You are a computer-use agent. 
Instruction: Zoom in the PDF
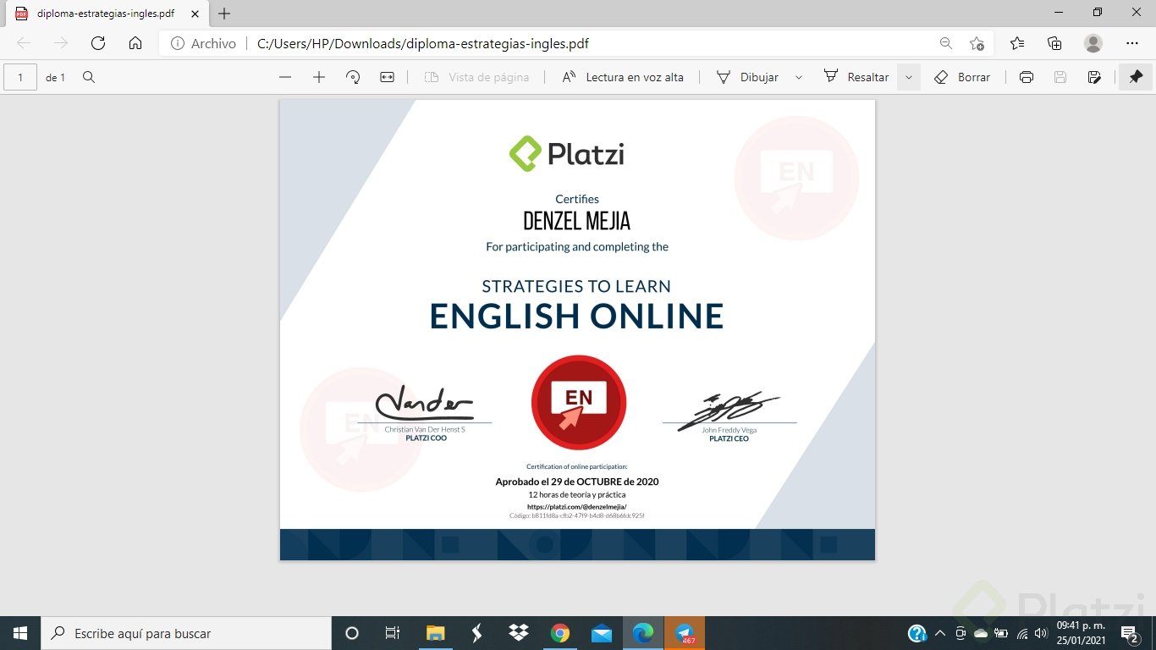(x=319, y=77)
